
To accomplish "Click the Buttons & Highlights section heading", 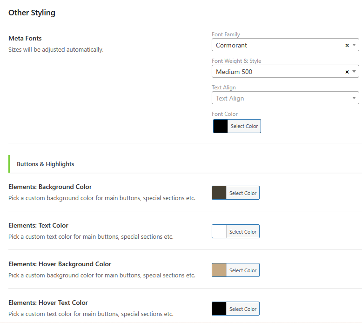I will (46, 164).
